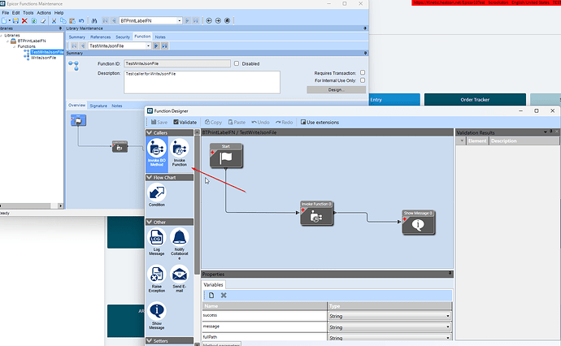Select the Notify Collaborate bell icon

tap(179, 243)
